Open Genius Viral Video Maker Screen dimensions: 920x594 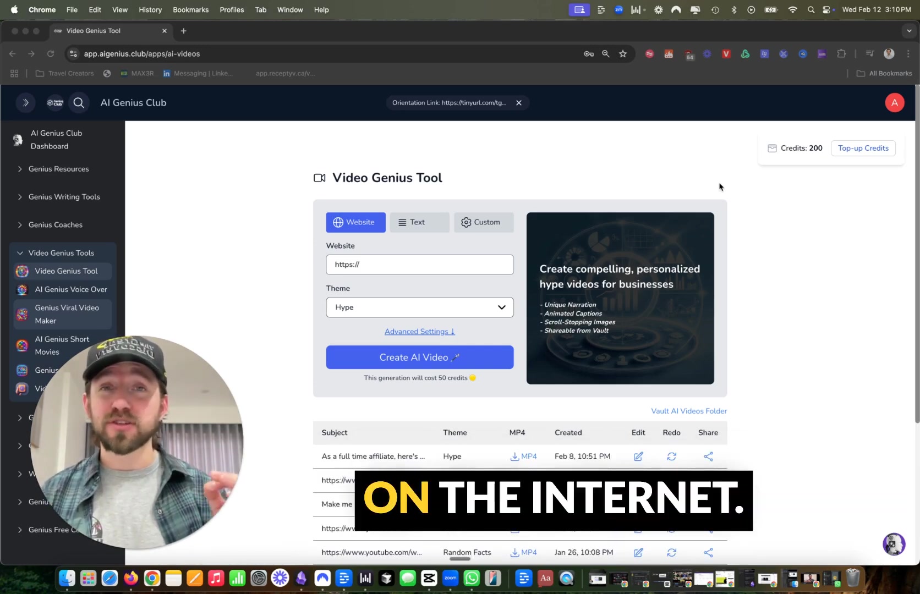coord(63,314)
